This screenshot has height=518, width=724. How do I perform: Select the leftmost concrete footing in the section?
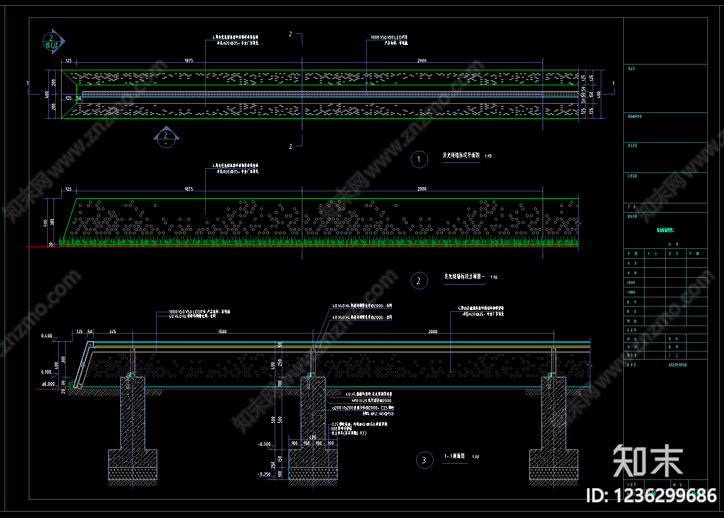tap(133, 429)
